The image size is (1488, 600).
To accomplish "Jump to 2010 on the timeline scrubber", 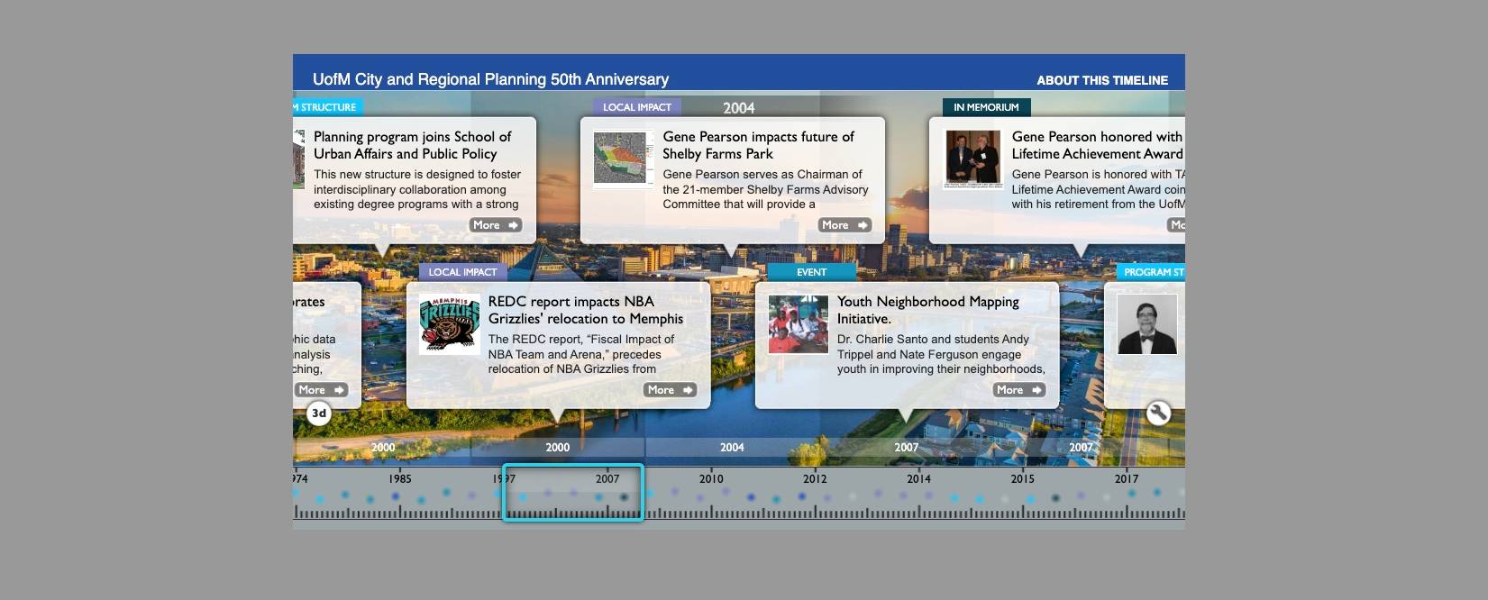I will pyautogui.click(x=711, y=479).
